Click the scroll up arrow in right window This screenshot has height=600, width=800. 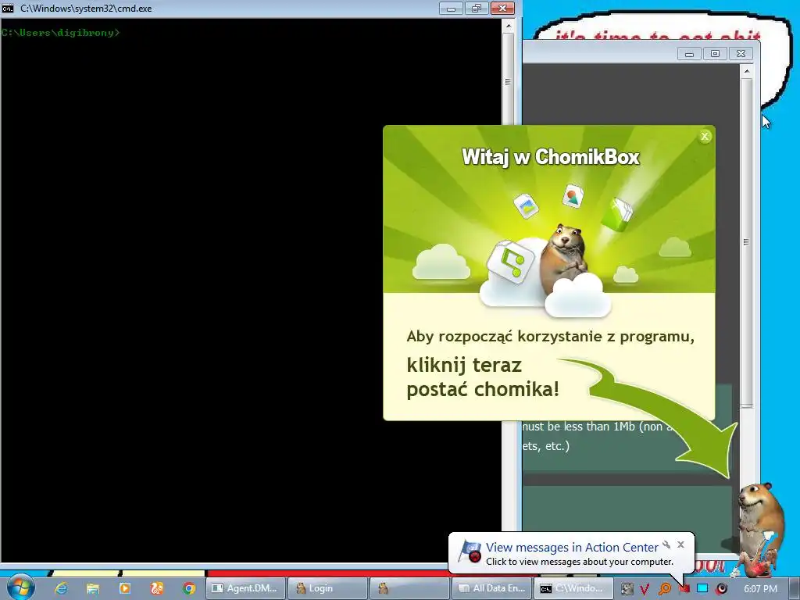pos(746,71)
